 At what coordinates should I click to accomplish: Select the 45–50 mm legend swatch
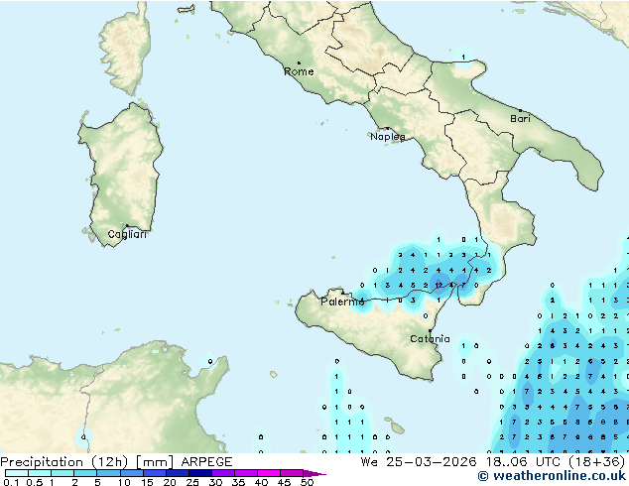(292, 473)
